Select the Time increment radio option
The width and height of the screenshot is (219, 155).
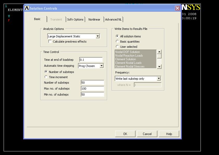(x=46, y=77)
